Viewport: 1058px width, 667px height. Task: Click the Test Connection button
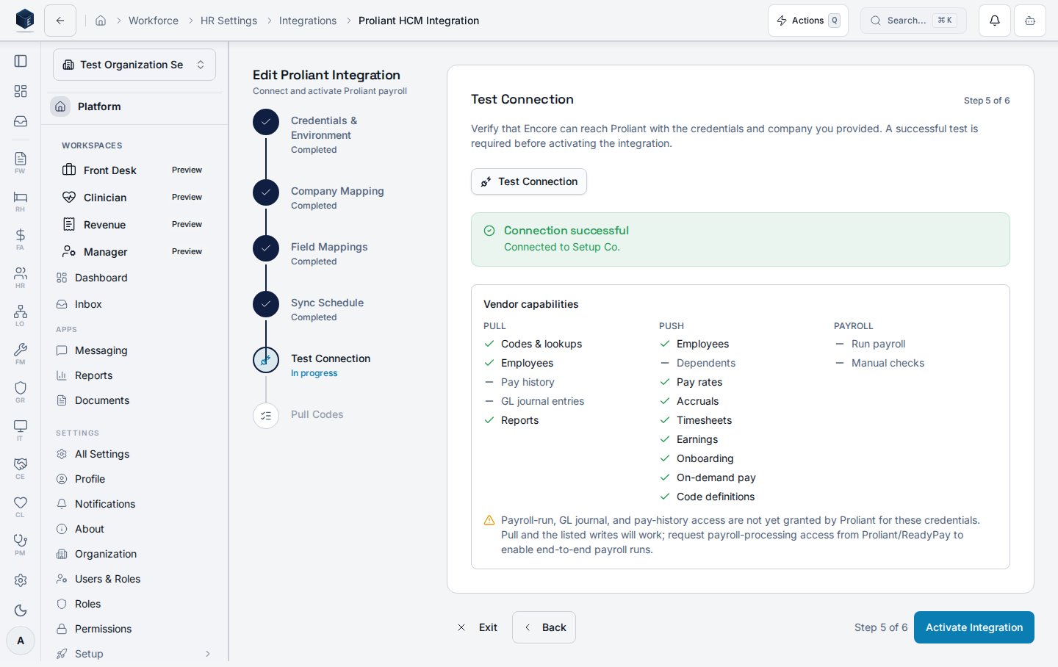(x=529, y=181)
